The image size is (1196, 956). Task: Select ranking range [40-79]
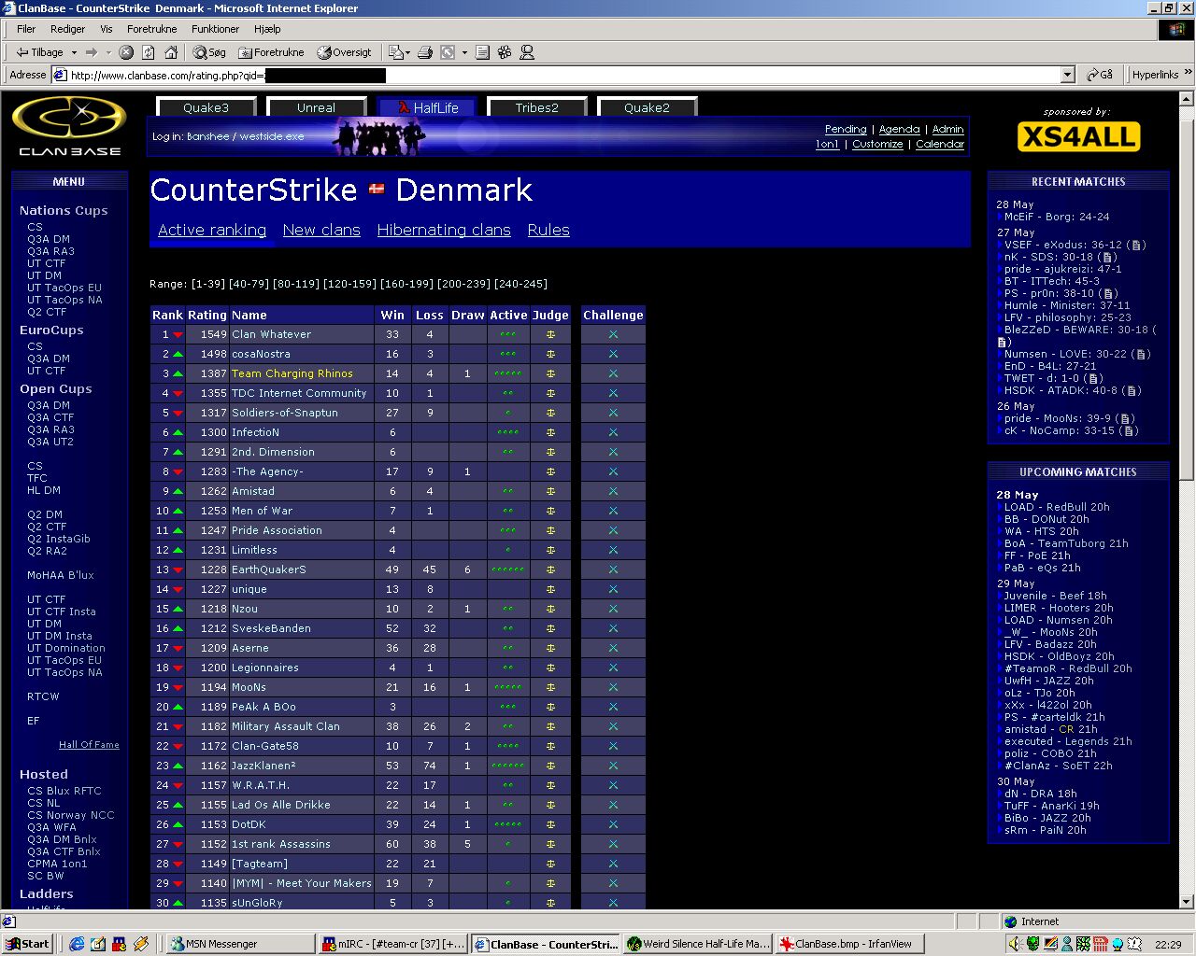pos(249,284)
